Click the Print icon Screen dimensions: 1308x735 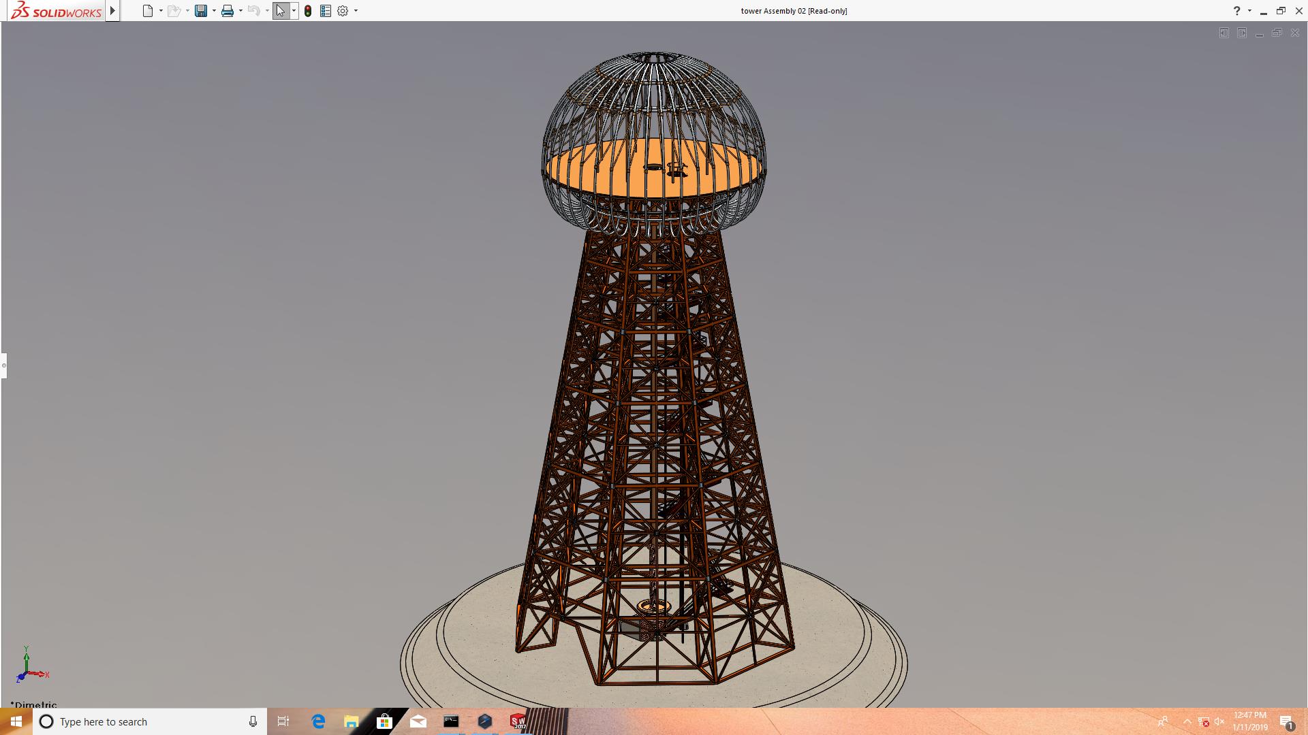click(228, 11)
